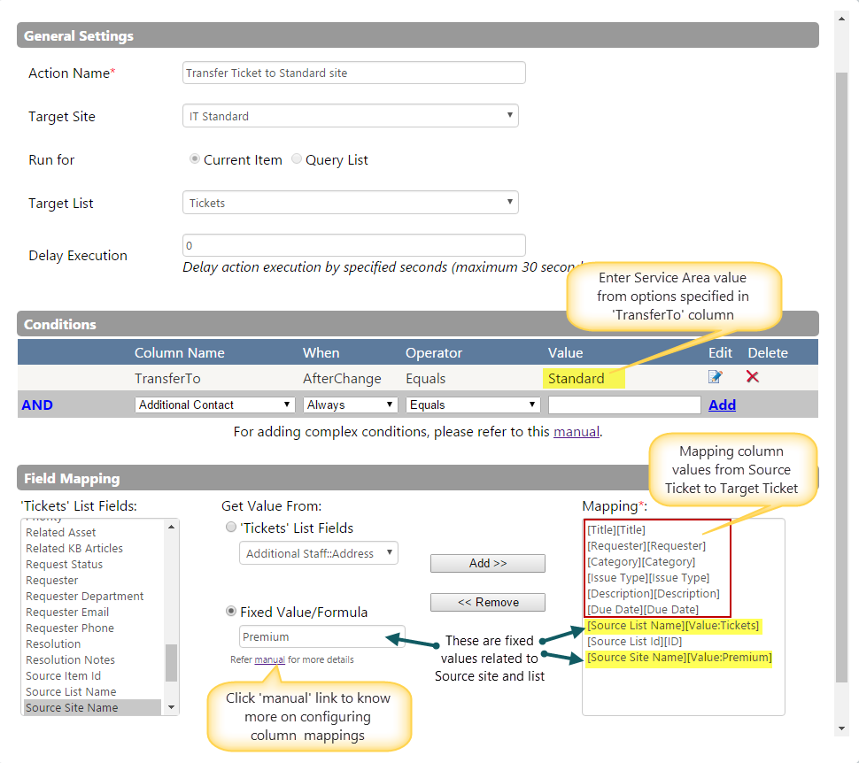Select Related KB Articles in fields list

pyautogui.click(x=74, y=548)
